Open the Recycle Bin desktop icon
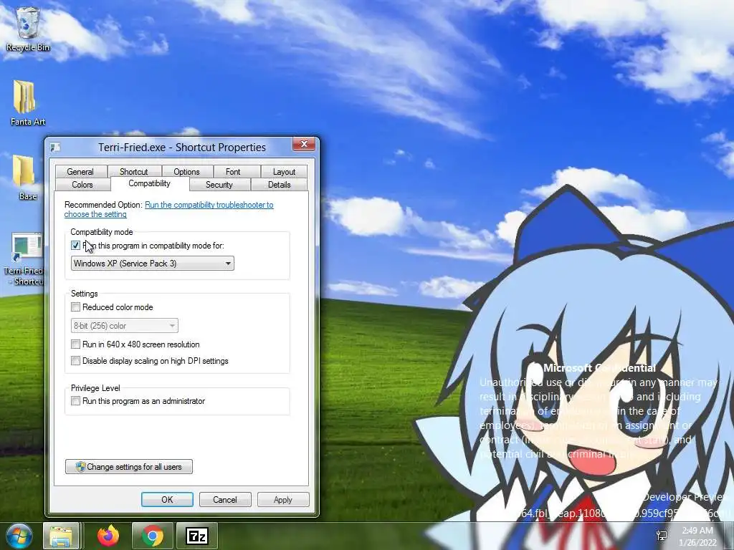This screenshot has height=550, width=734. click(28, 28)
